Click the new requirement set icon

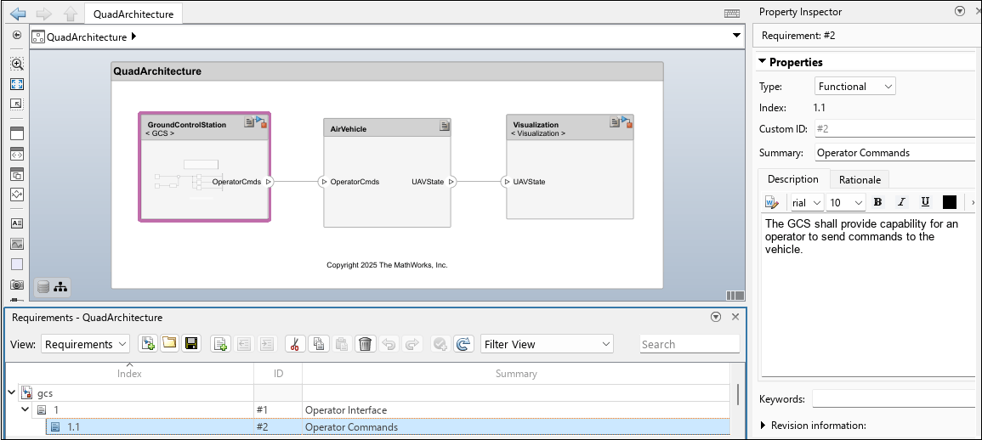[148, 344]
